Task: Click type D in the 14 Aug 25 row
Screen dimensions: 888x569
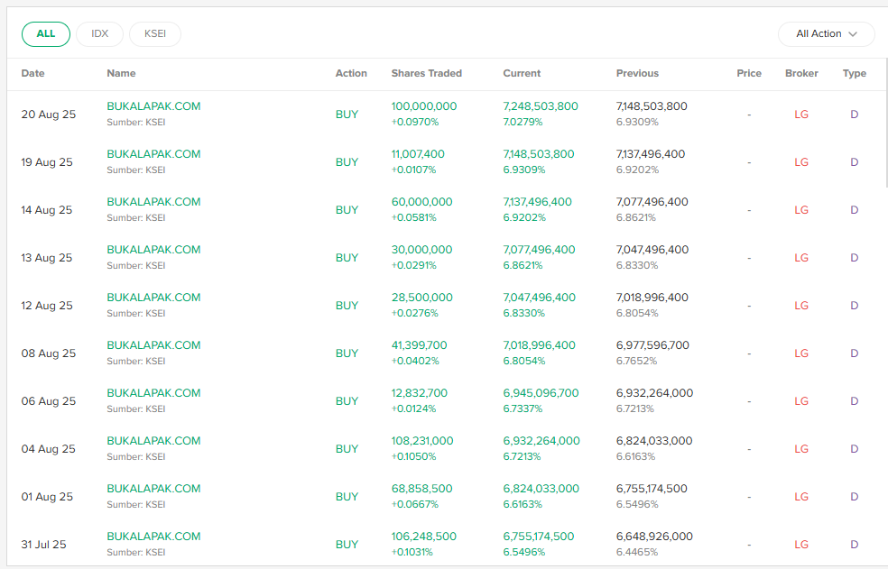Action: (854, 210)
